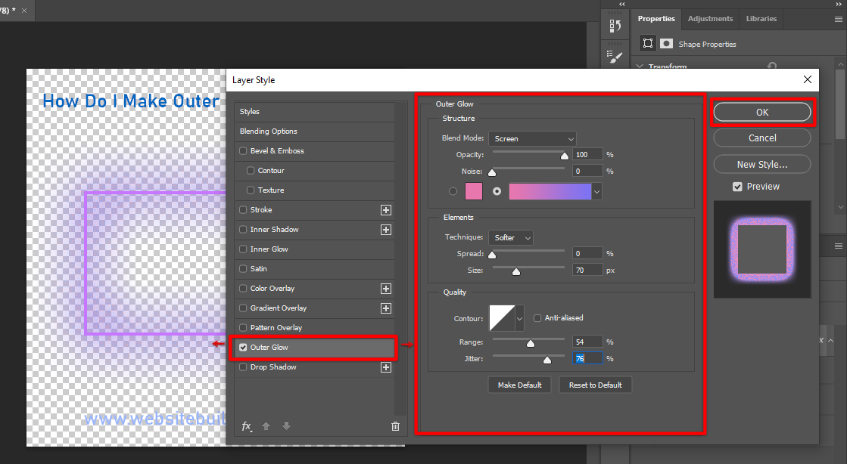The height and width of the screenshot is (464, 847).
Task: Click plus icon next to Drop Shadow
Action: [x=385, y=367]
